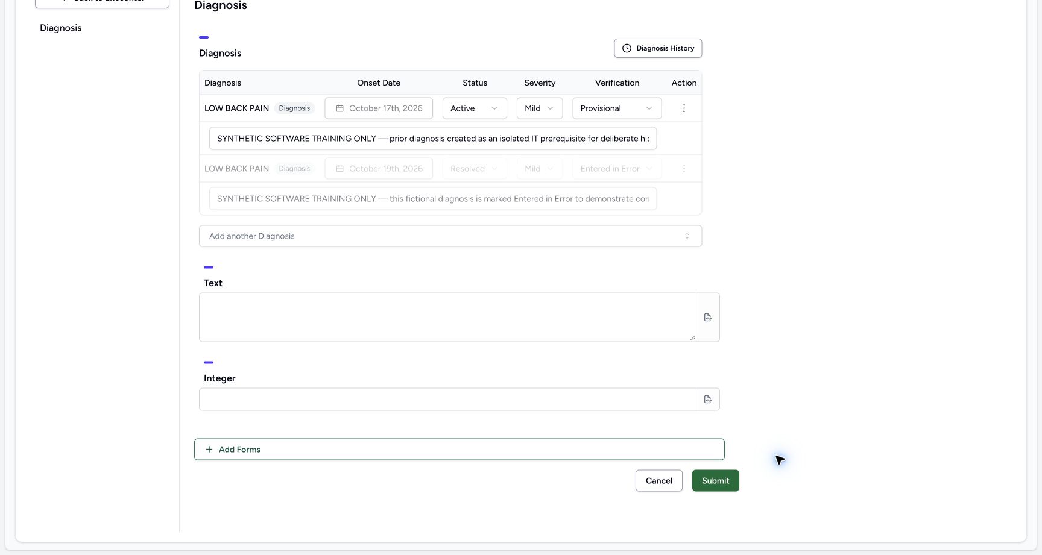Open actions menu for Entered in Error row
The image size is (1042, 555).
[x=684, y=169]
